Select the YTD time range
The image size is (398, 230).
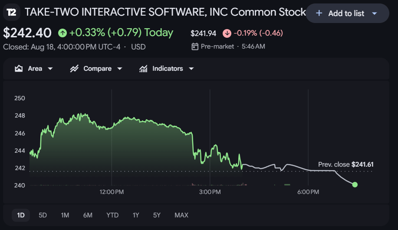(x=112, y=215)
